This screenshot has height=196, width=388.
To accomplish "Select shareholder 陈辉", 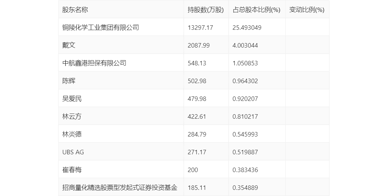I will click(x=68, y=81).
